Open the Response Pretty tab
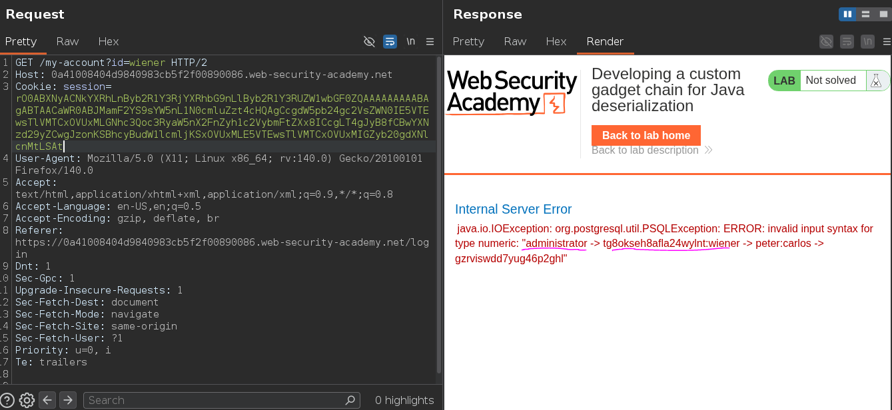 pos(468,41)
